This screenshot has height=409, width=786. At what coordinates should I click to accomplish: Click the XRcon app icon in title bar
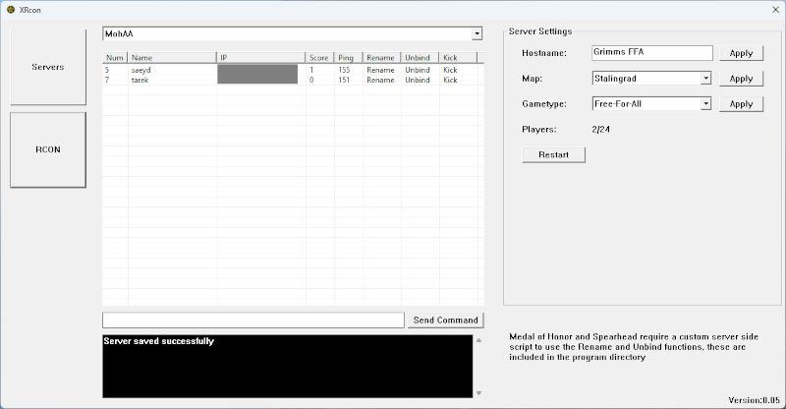point(11,10)
